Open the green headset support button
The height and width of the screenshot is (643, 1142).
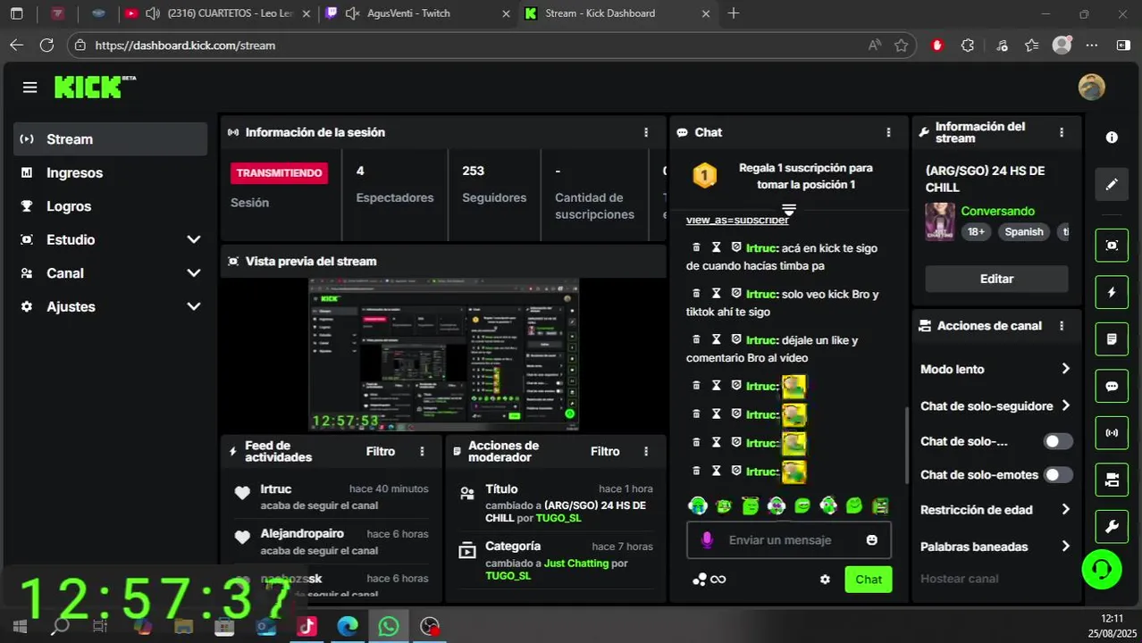coord(1101,569)
